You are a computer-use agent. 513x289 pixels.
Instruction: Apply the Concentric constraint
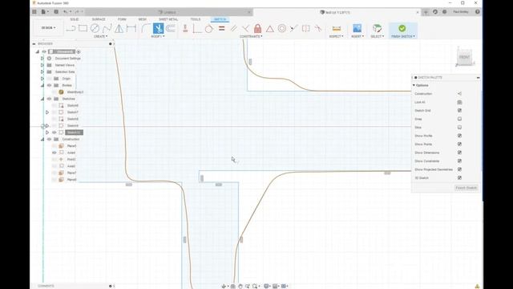[282, 29]
